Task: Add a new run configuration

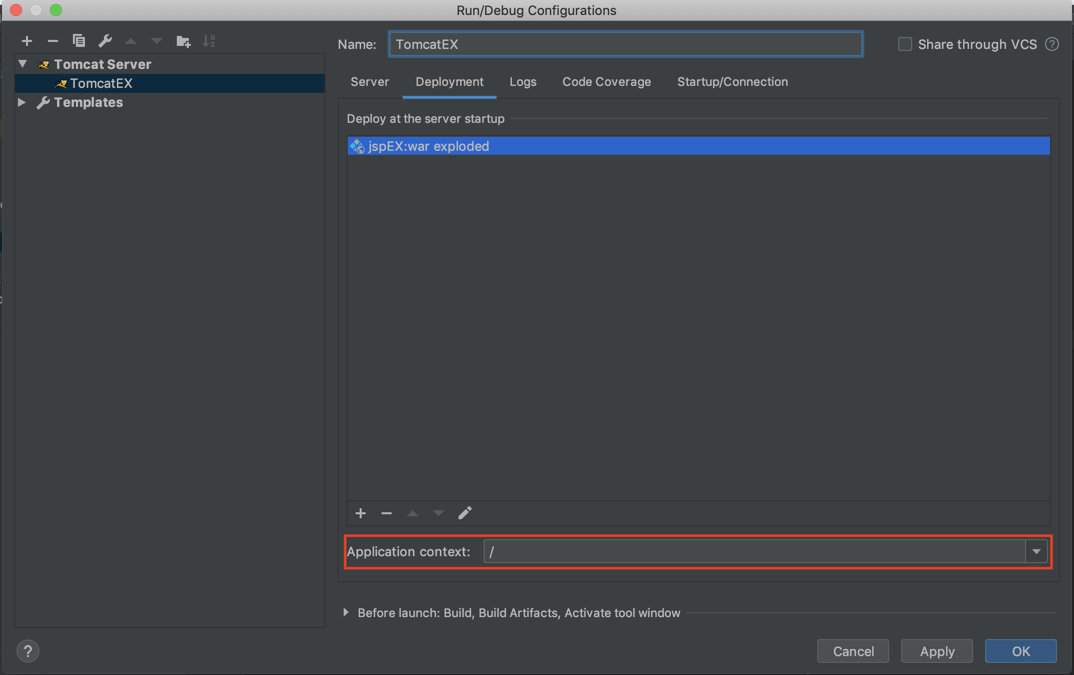Action: 27,41
